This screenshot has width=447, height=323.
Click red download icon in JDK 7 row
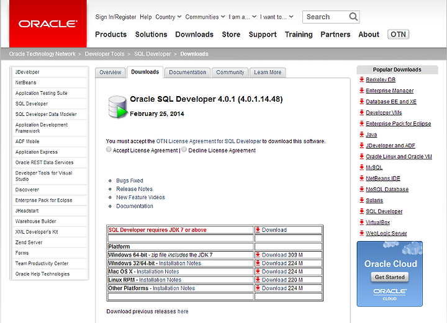258,229
